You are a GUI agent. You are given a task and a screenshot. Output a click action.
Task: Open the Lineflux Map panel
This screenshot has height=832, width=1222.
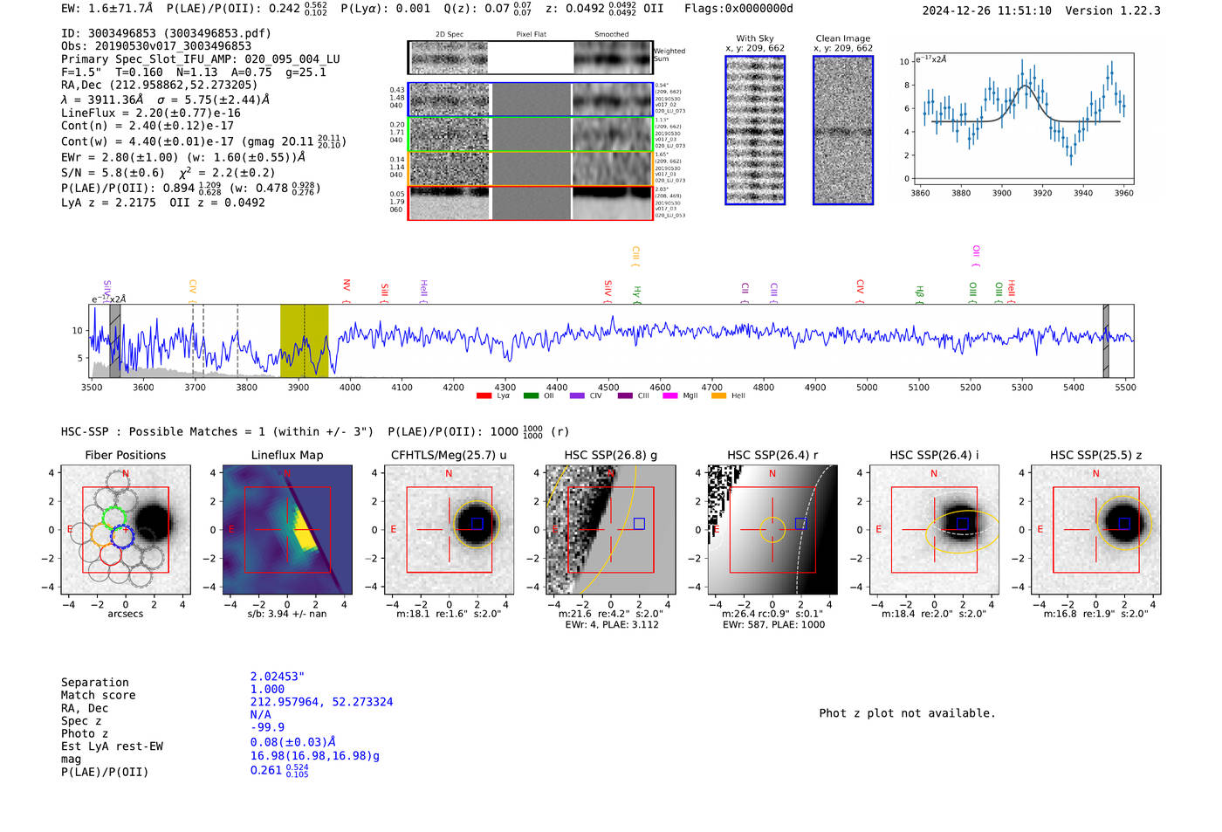tap(287, 530)
